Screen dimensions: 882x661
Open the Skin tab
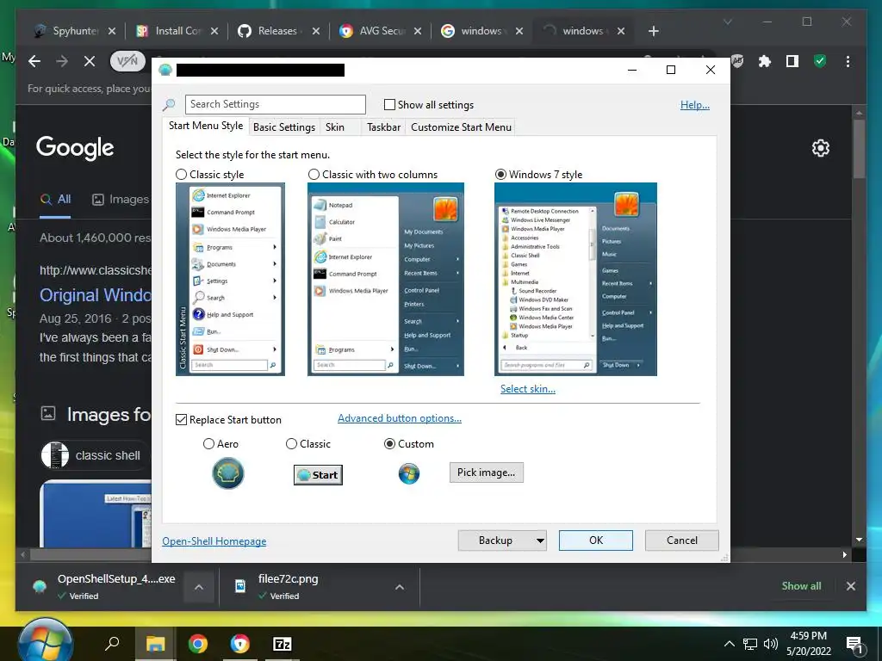tap(335, 127)
